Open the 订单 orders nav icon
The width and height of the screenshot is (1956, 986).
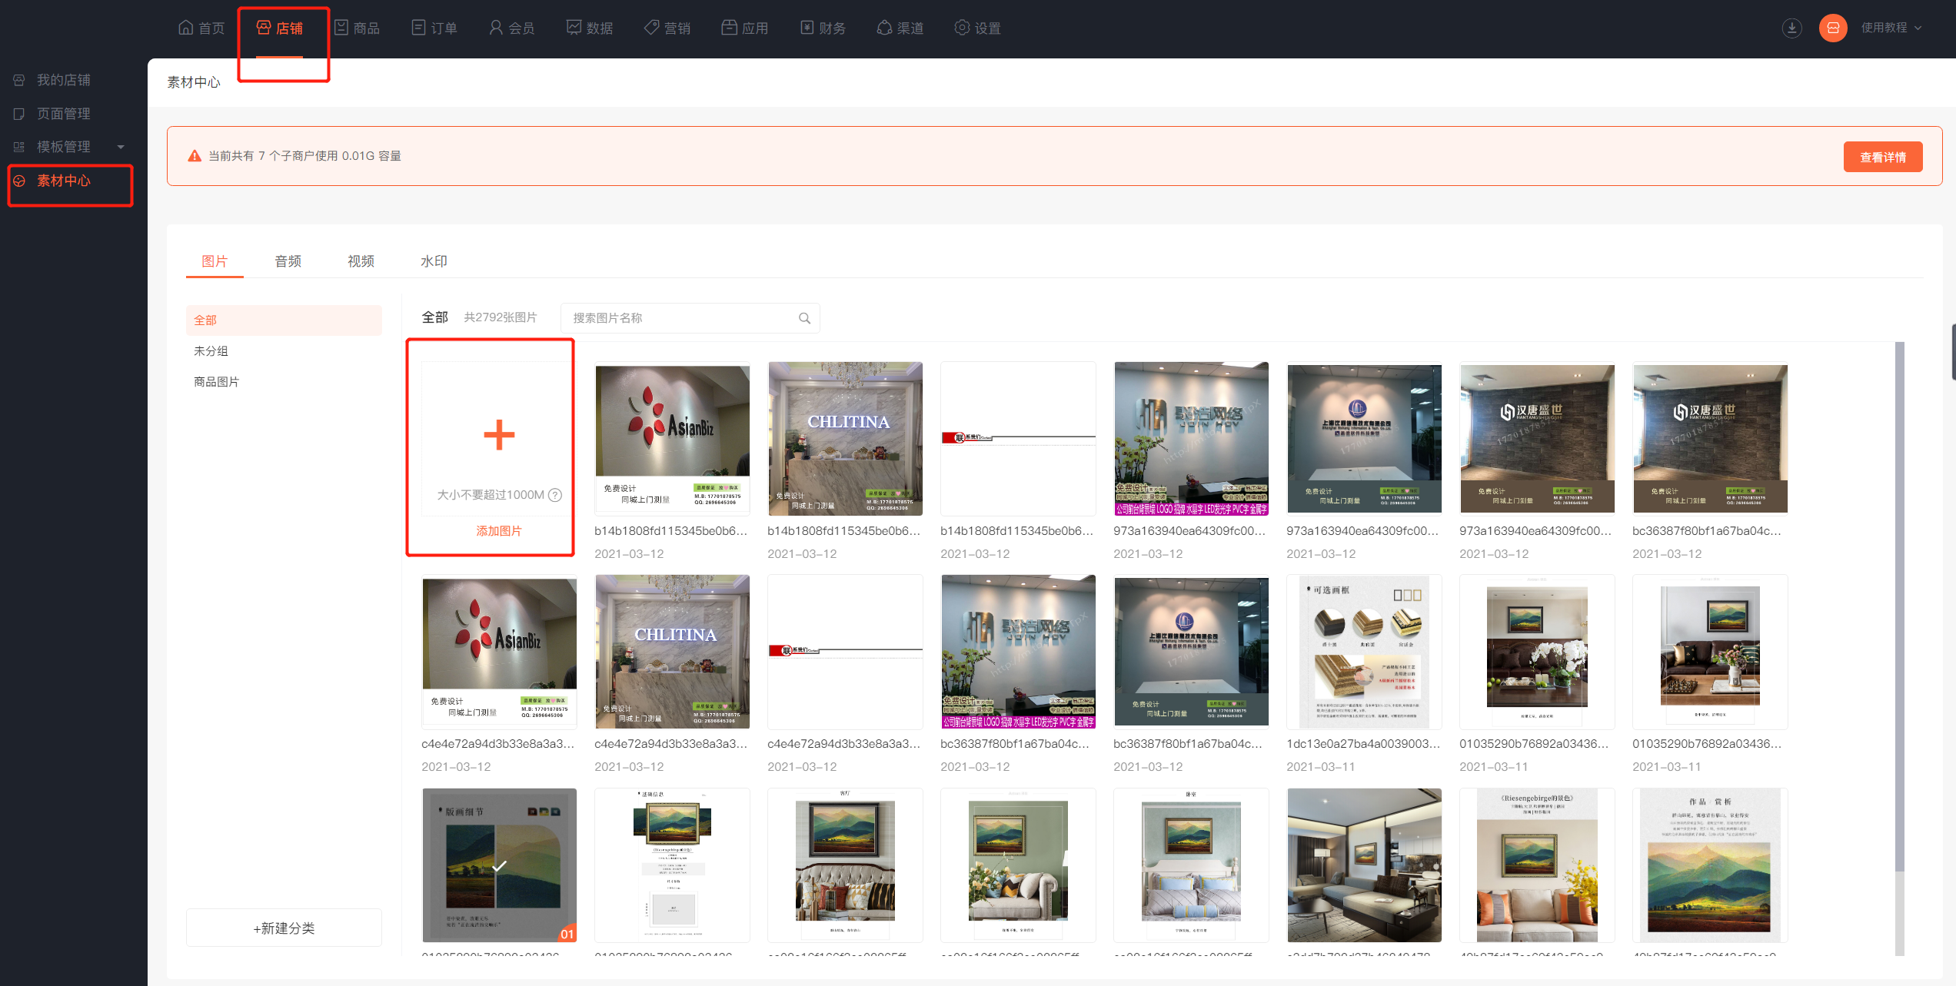click(418, 28)
